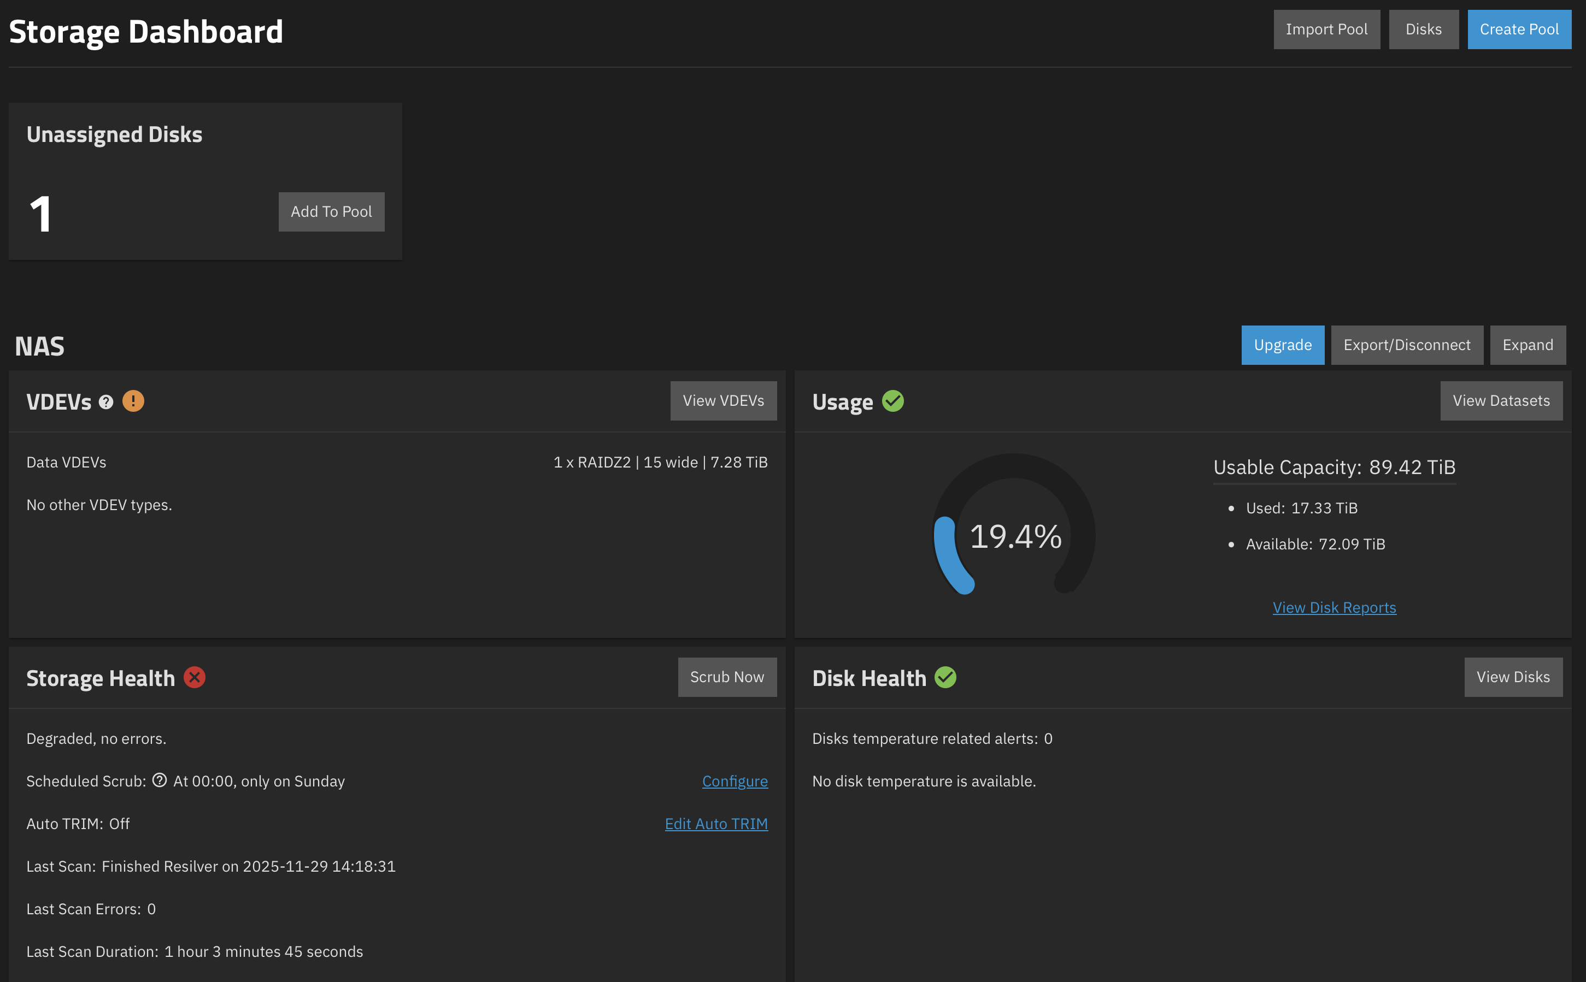The width and height of the screenshot is (1586, 982).
Task: Open View Disks
Action: [1513, 677]
